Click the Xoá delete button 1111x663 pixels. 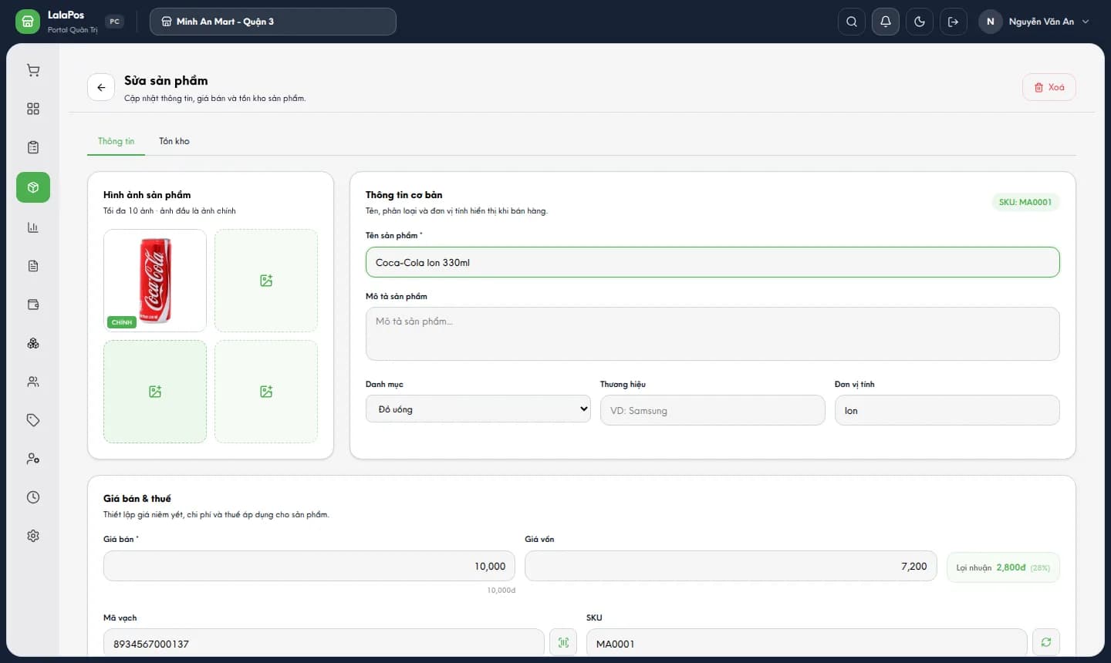(x=1049, y=88)
